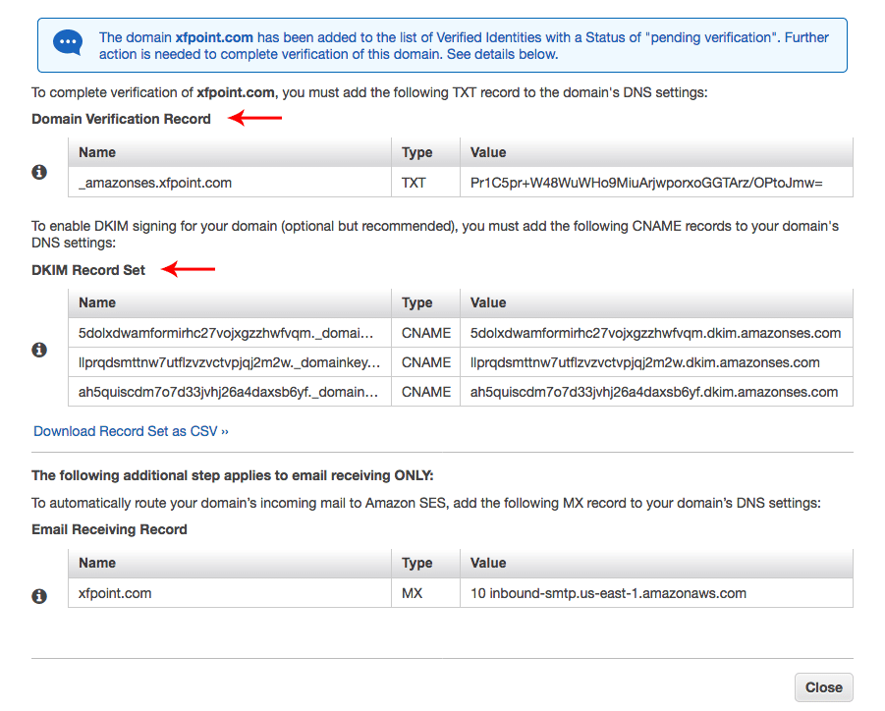Close the domain verification dialog

[823, 687]
